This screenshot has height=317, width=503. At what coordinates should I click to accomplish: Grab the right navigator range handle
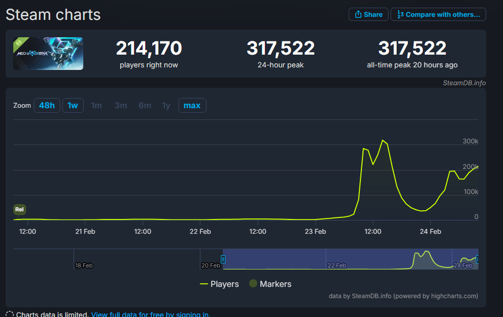point(477,259)
